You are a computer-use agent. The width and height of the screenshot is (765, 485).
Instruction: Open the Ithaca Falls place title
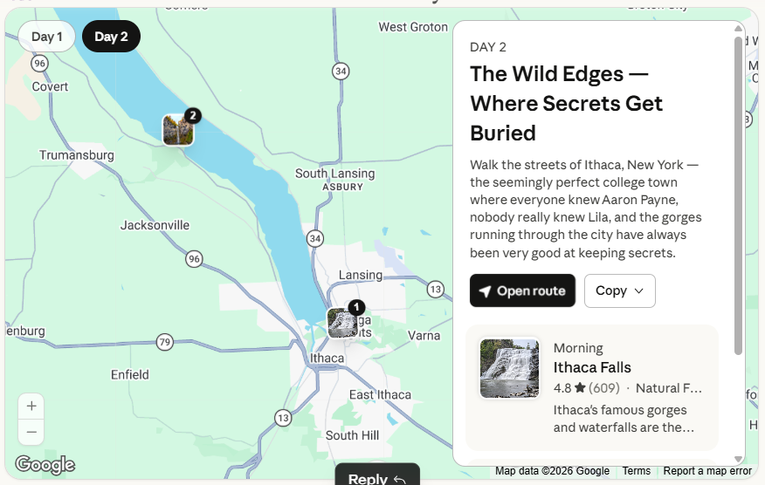pos(592,367)
